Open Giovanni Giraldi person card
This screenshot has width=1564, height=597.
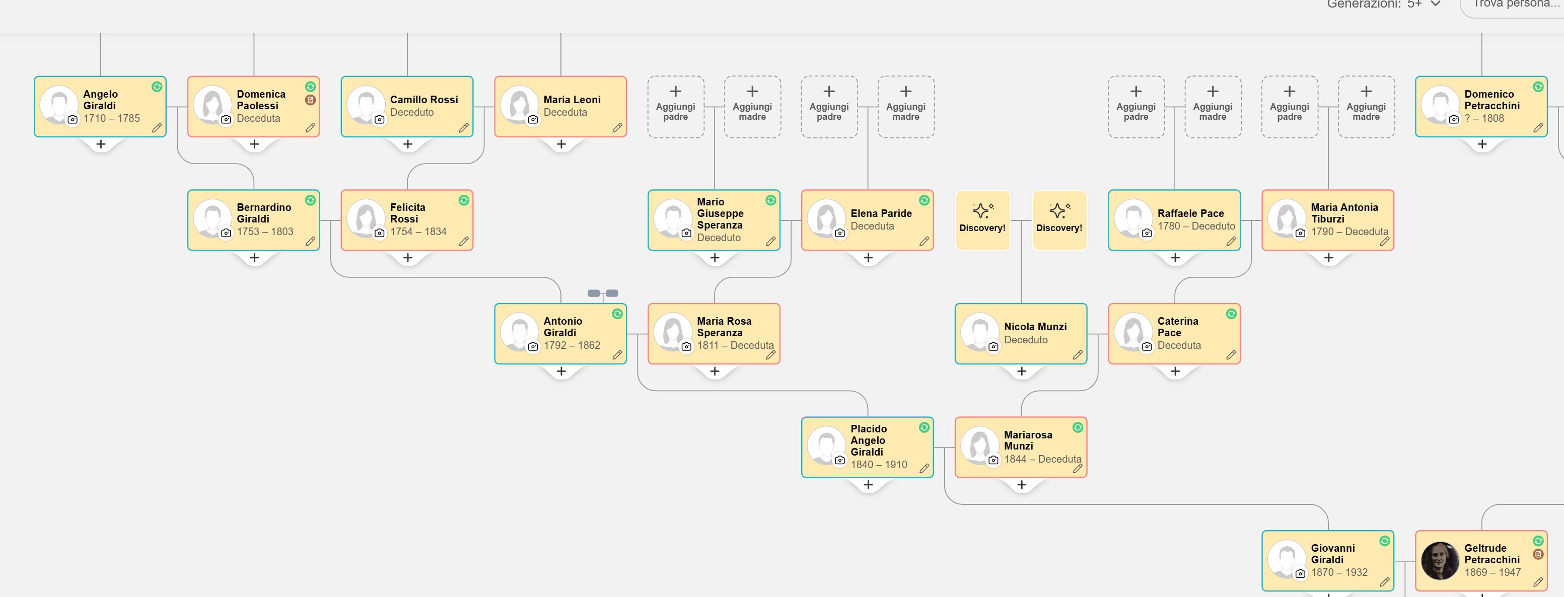[1328, 561]
